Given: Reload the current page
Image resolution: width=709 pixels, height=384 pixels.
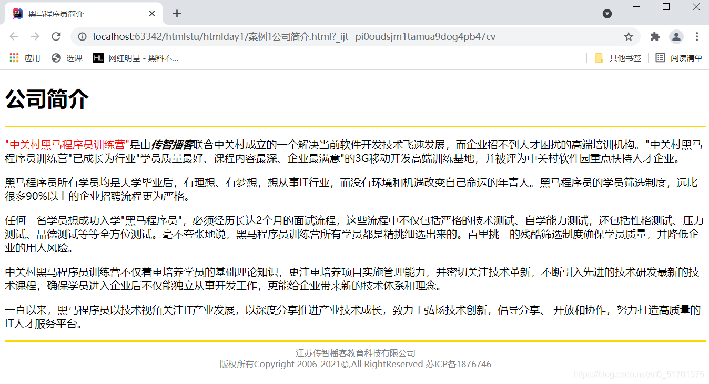Looking at the screenshot, I should click(56, 37).
